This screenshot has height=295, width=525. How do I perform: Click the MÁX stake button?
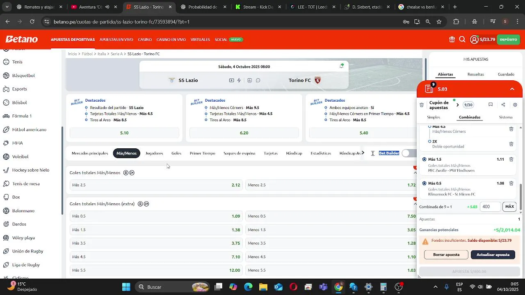[x=509, y=206]
